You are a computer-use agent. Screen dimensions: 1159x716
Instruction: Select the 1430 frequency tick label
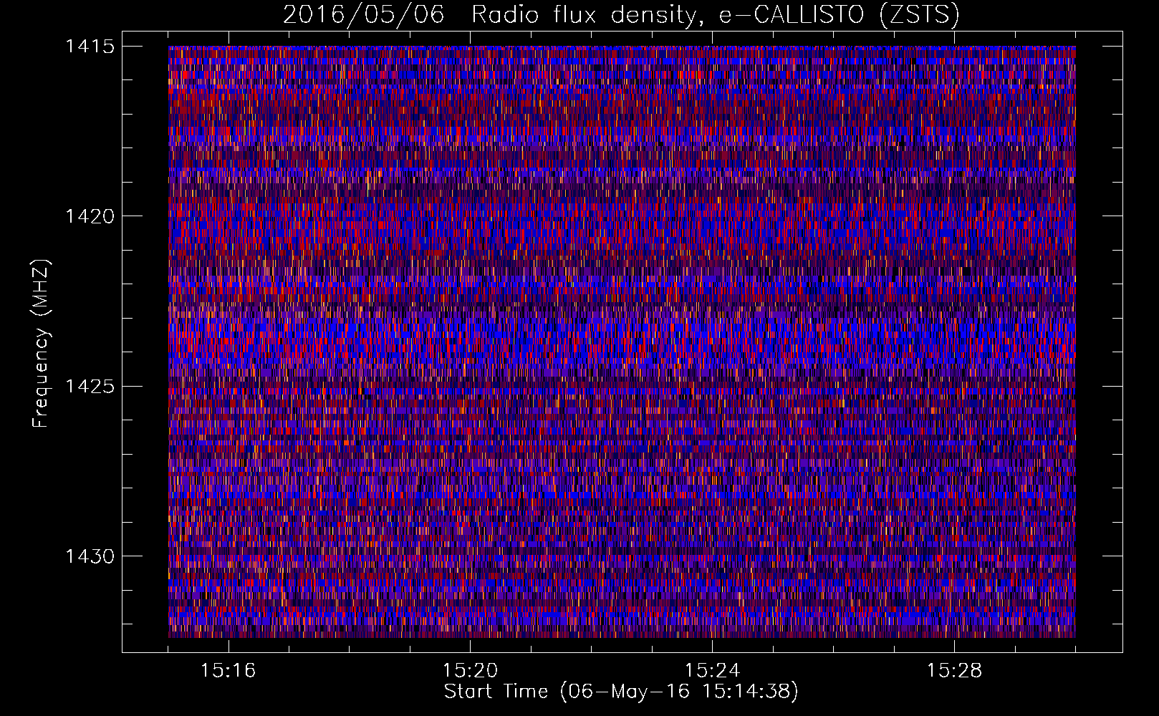(90, 556)
